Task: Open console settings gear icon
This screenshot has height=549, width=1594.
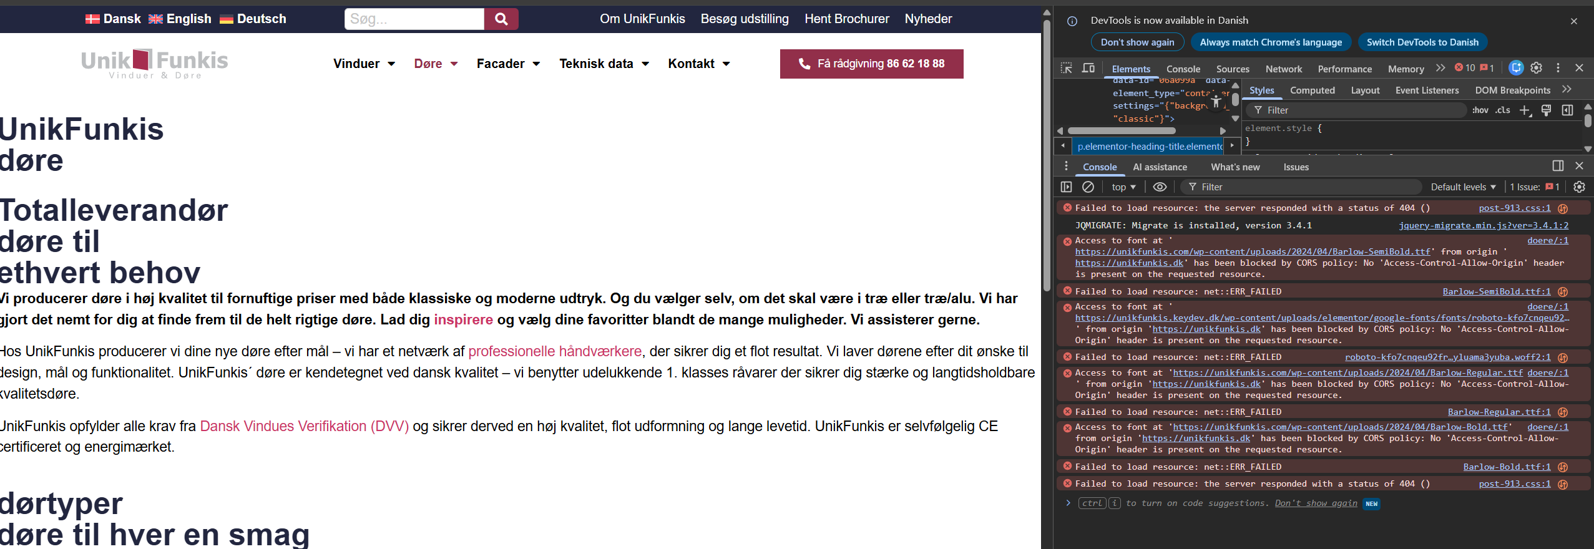Action: [x=1579, y=187]
